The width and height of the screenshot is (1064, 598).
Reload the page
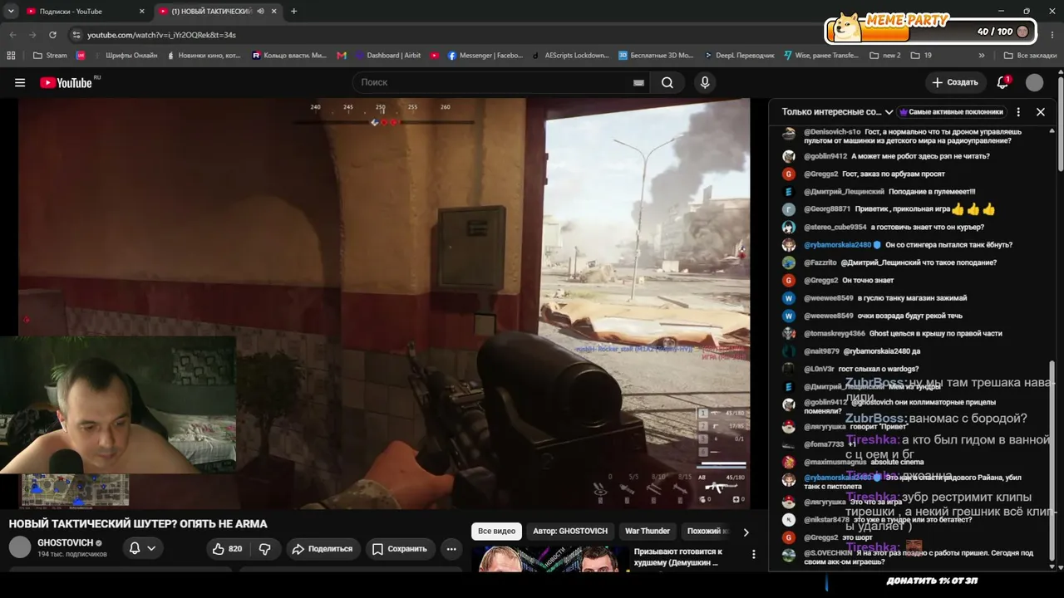point(52,35)
